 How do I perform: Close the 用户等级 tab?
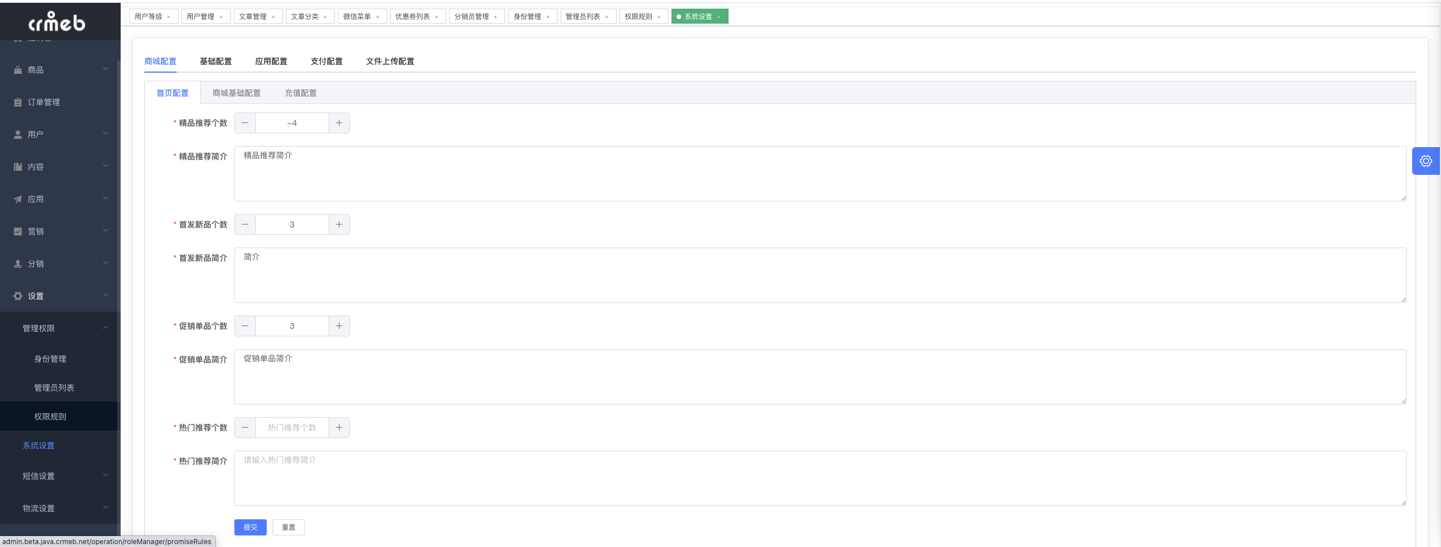coord(169,17)
